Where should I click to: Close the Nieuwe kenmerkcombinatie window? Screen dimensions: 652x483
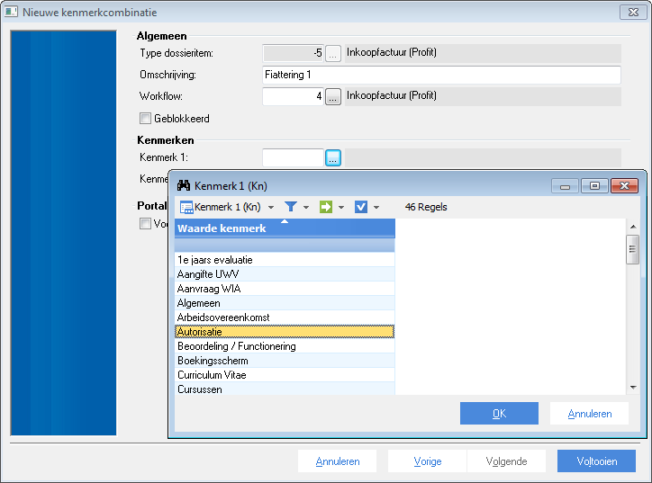click(633, 12)
